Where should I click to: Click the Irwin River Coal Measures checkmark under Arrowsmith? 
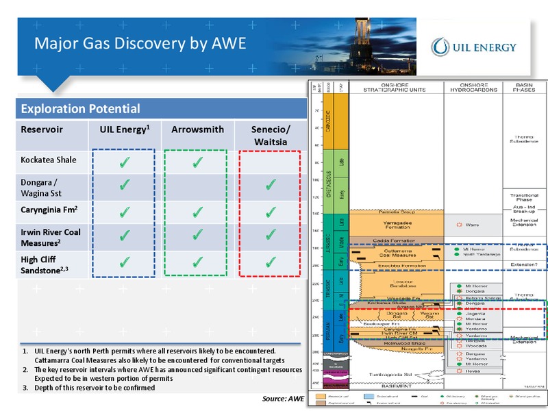tap(197, 234)
